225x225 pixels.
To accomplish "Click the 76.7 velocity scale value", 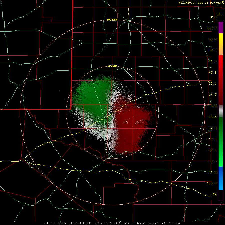I will [x=213, y=50].
